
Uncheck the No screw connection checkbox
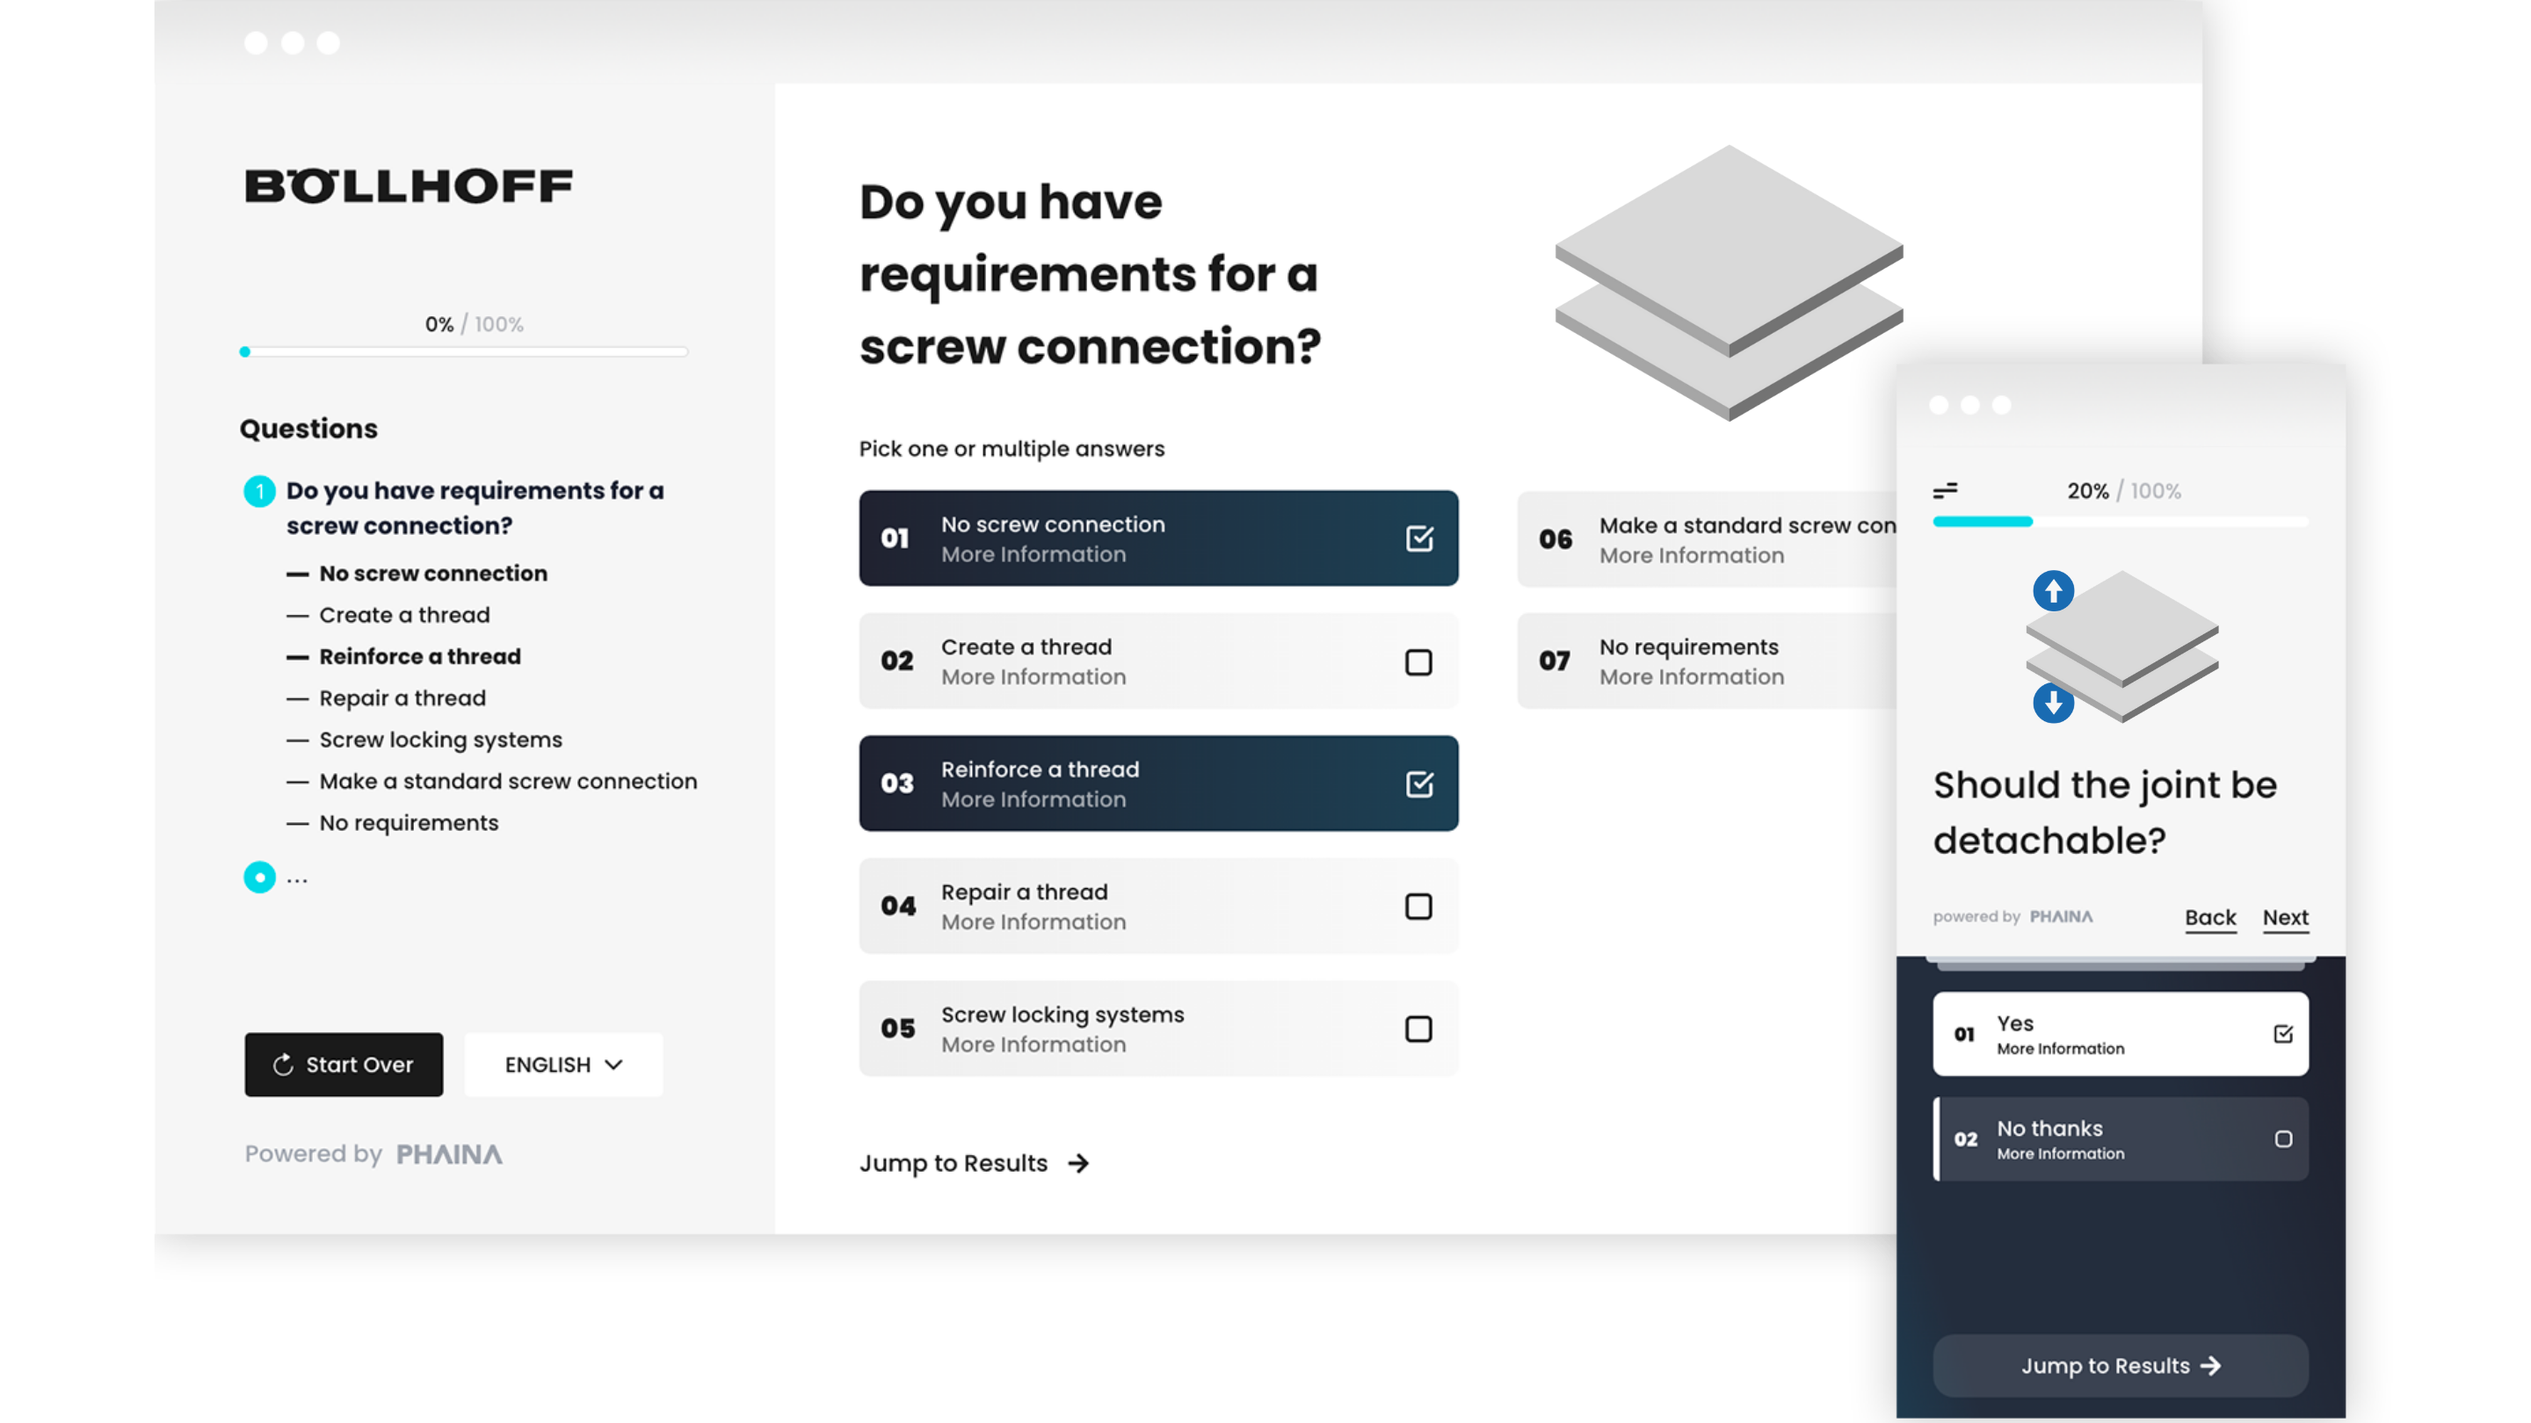[1418, 538]
